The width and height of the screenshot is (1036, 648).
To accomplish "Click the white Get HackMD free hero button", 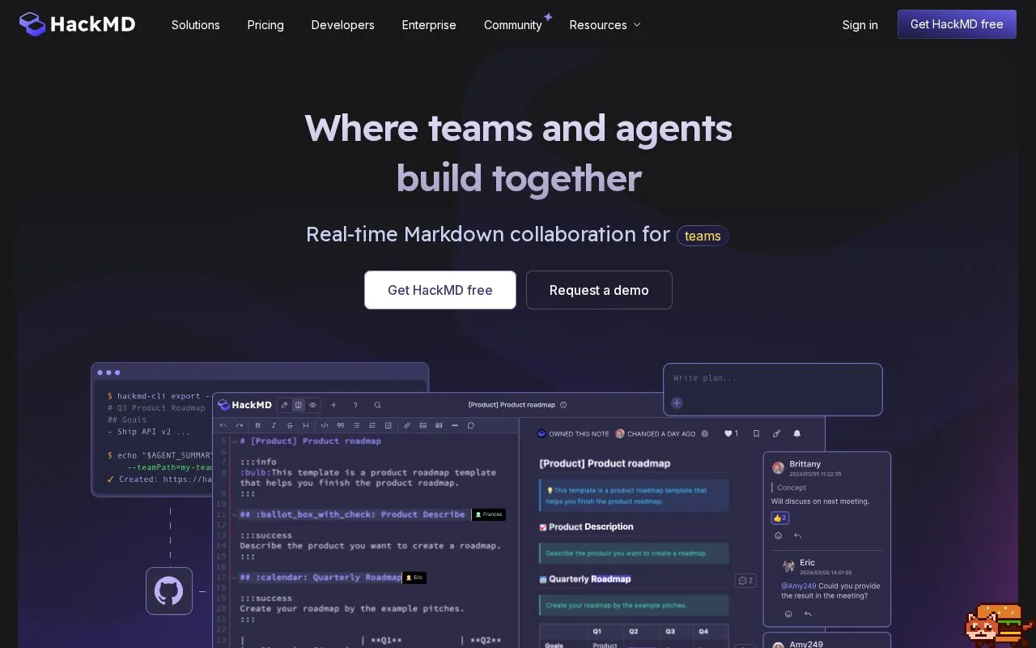I will point(439,290).
